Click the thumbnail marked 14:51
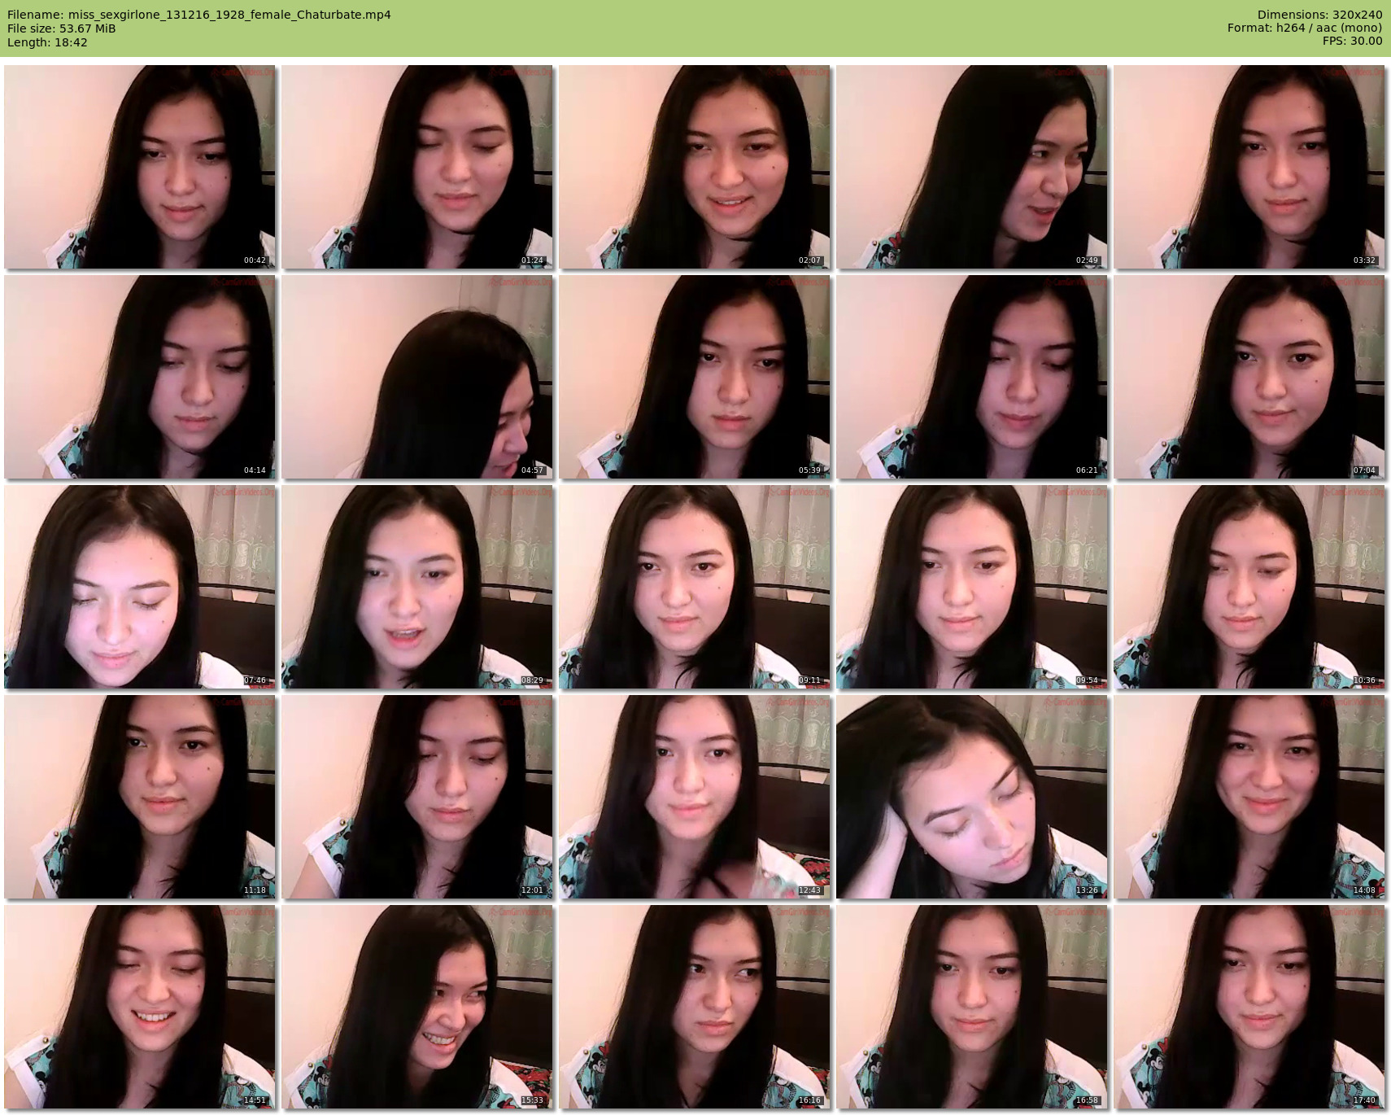 (140, 1007)
